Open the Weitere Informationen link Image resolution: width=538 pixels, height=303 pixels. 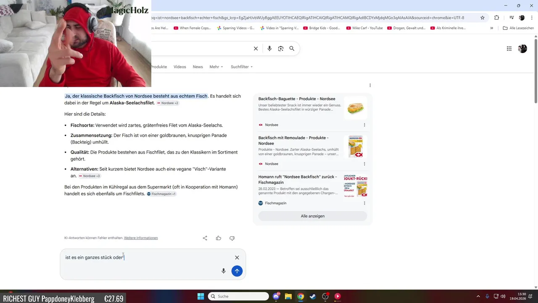coord(141,238)
